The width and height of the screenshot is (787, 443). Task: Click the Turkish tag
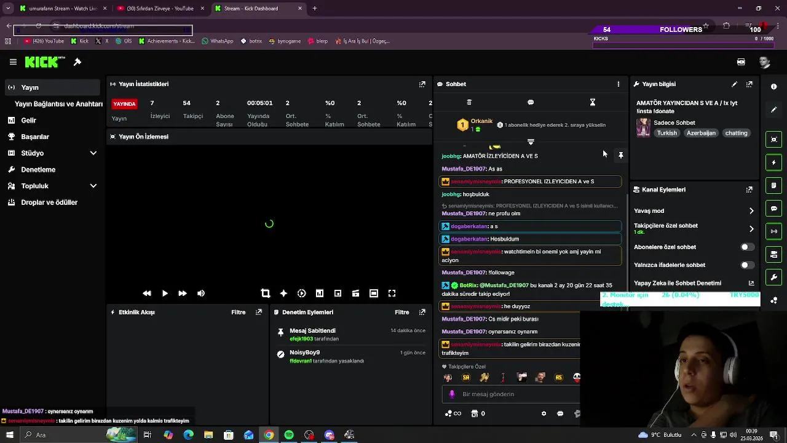[666, 133]
